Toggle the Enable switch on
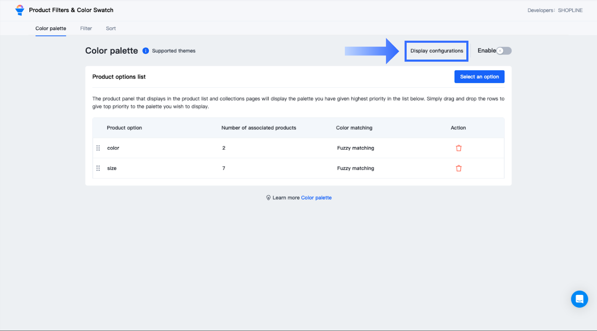Image resolution: width=597 pixels, height=331 pixels. [x=504, y=51]
